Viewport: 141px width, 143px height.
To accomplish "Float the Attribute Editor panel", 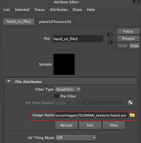I will pyautogui.click(x=134, y=2).
